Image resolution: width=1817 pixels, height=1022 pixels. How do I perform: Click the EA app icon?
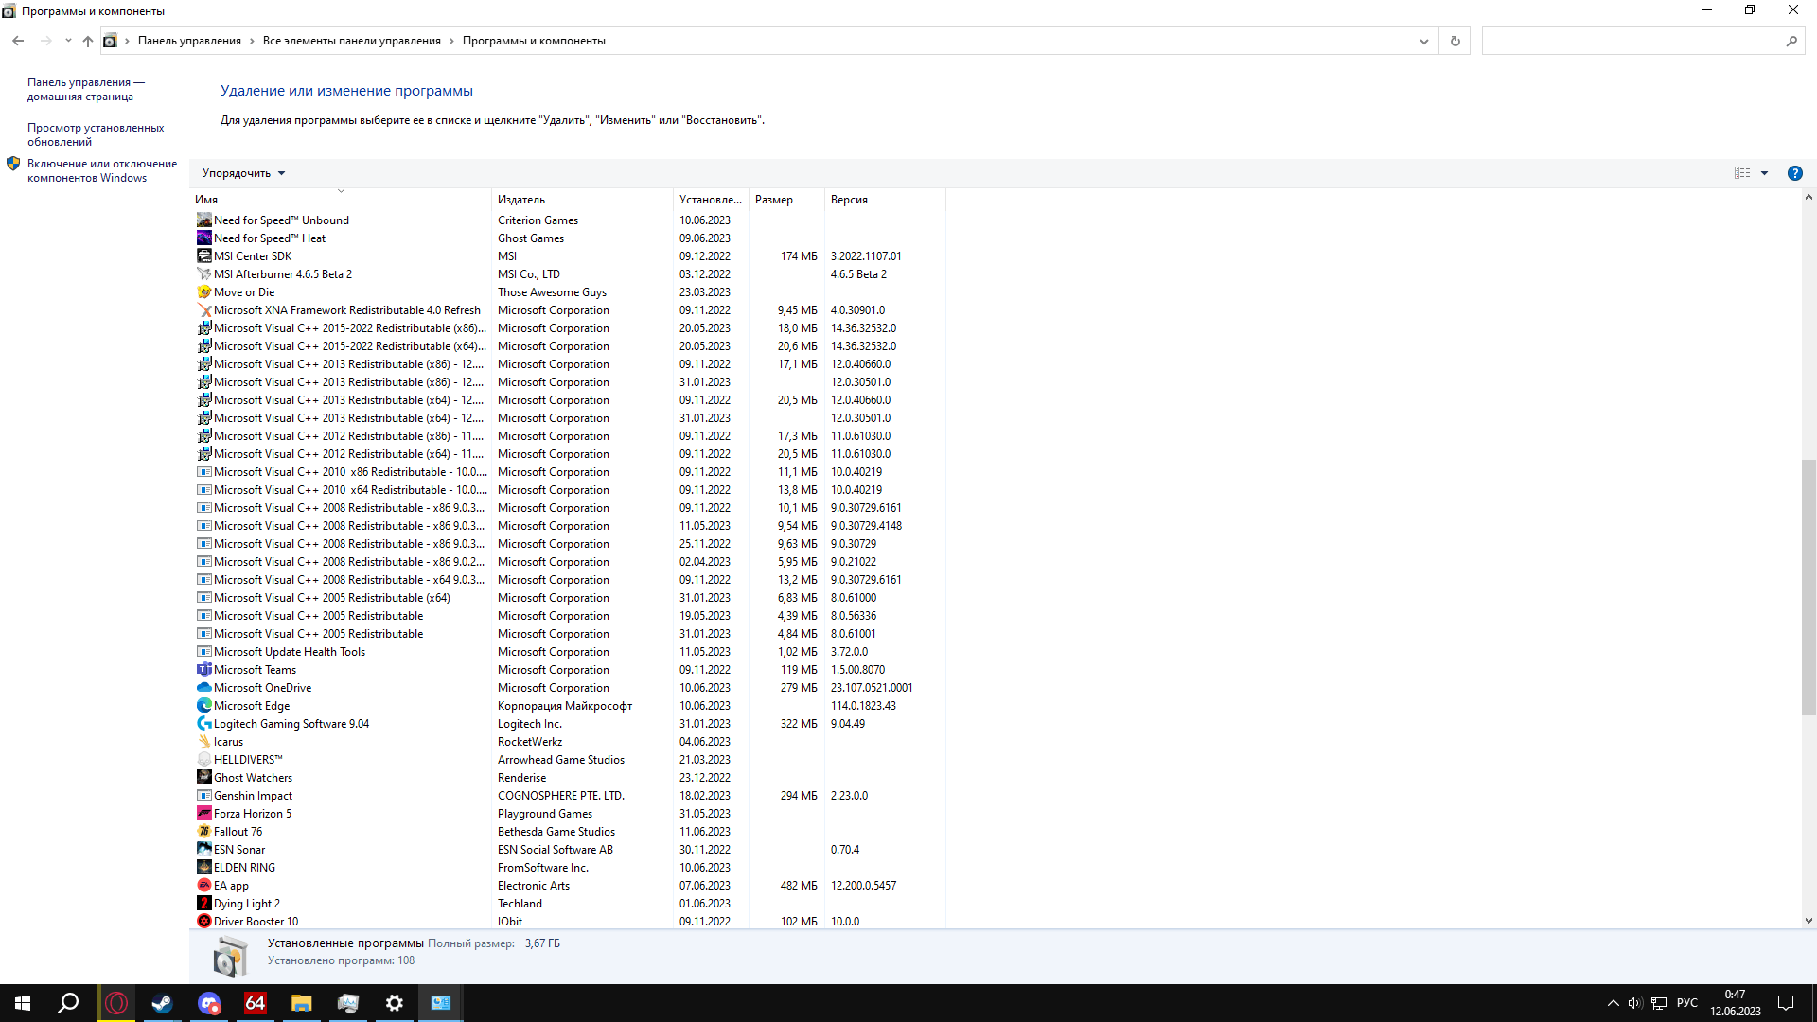coord(203,885)
